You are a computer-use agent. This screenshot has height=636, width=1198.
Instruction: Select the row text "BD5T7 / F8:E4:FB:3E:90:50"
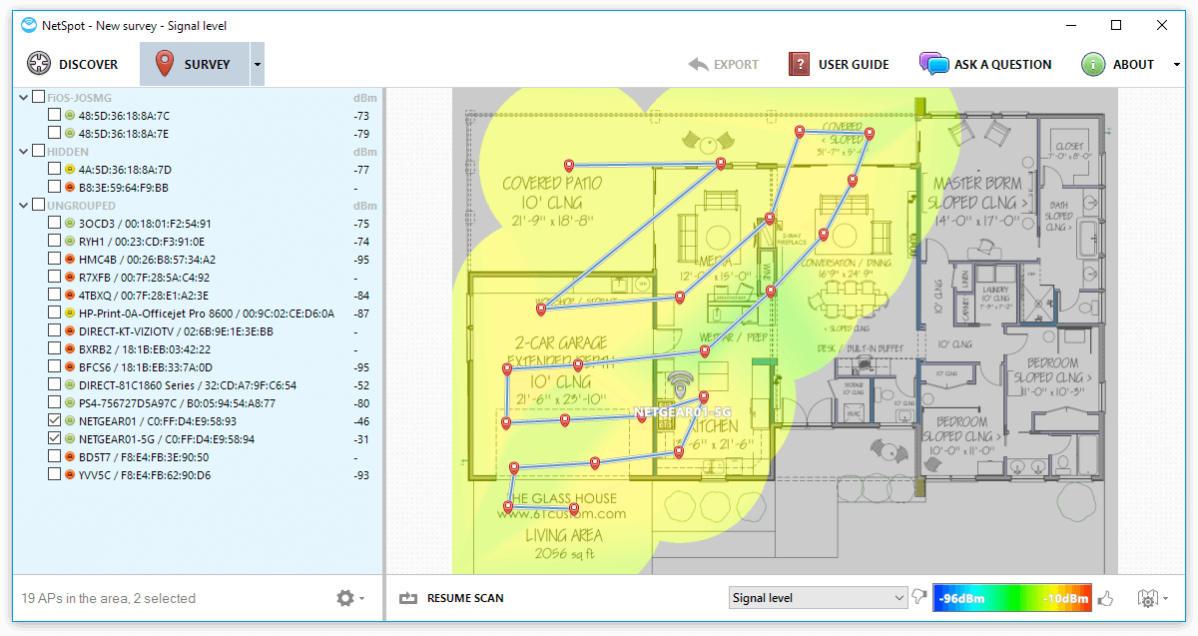[x=144, y=457]
